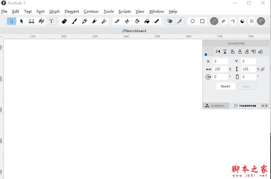Image resolution: width=271 pixels, height=179 pixels.
Task: Toggle horizontal scale percent unit
Action: [230, 69]
